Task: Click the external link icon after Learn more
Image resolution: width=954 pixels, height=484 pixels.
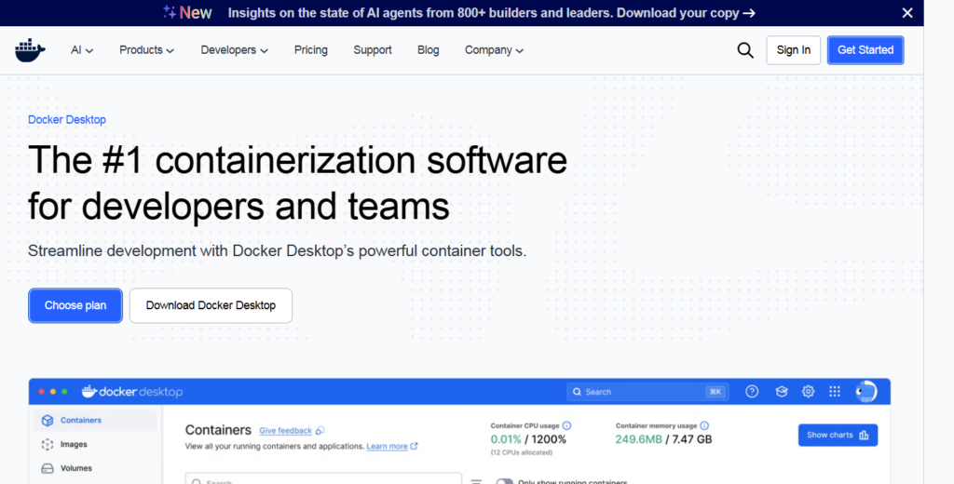Action: click(414, 446)
